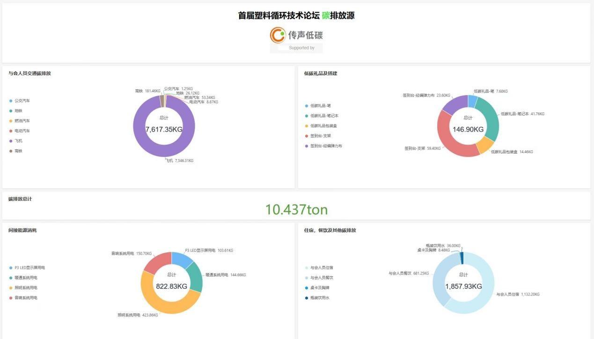Click the 传声低碳 logo
The width and height of the screenshot is (594, 339).
(296, 35)
